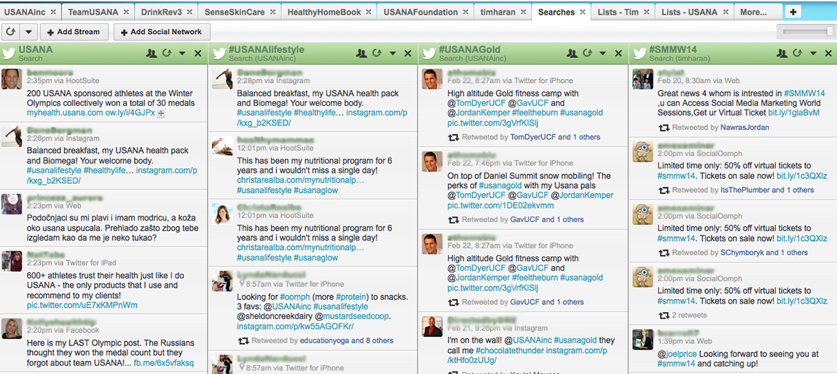Image resolution: width=837 pixels, height=374 pixels.
Task: Click the Add Social Network button
Action: coord(162,31)
